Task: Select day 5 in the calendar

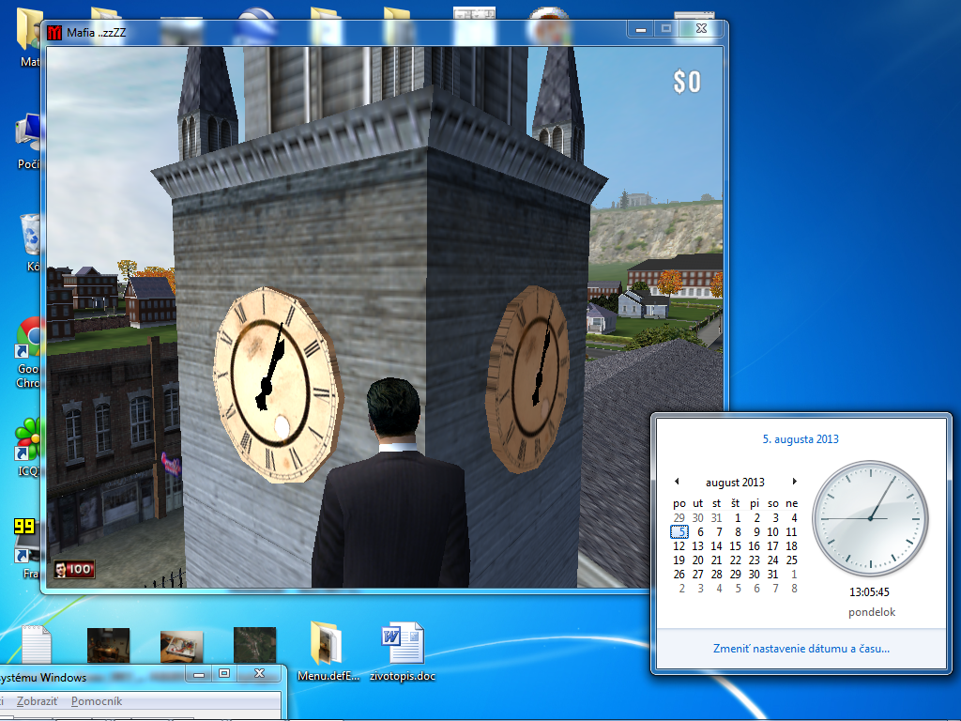Action: click(679, 531)
